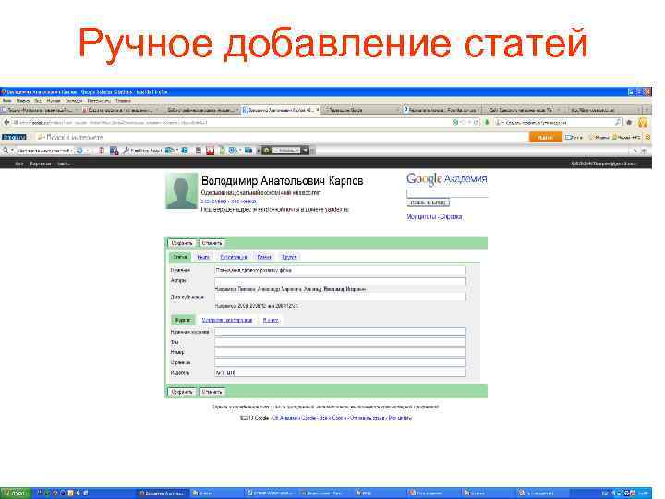Click the account email in the black bar
This screenshot has width=665, height=499.
pos(604,164)
